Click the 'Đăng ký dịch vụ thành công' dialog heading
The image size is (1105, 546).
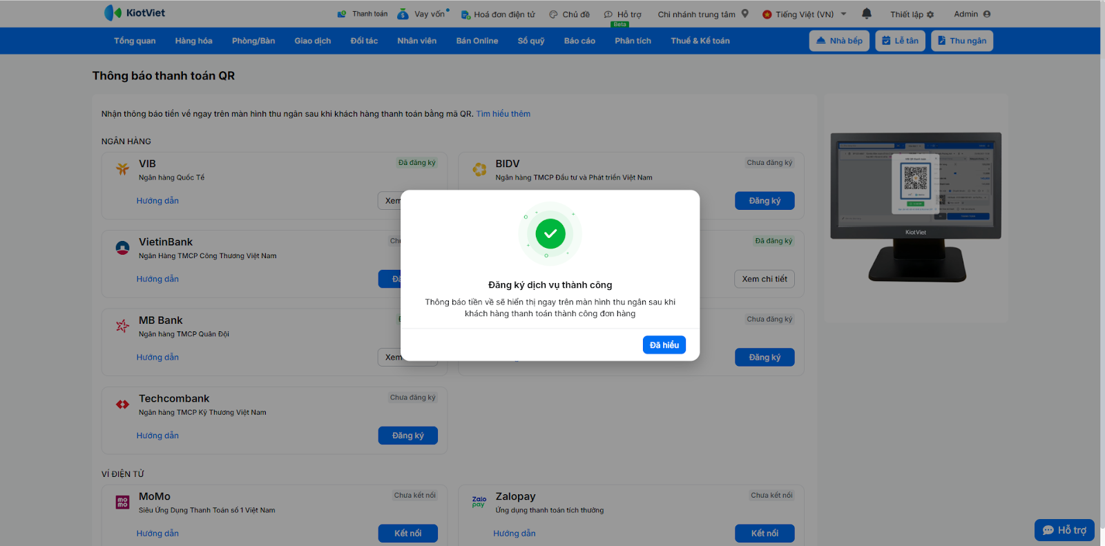[550, 285]
